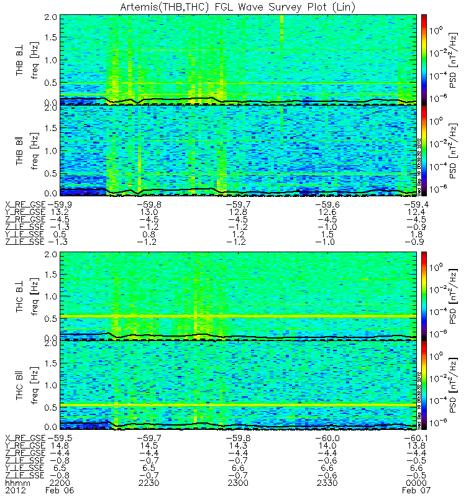Click the Y_RE_GSE value '14.8'
This screenshot has height=497, width=466.
[x=60, y=445]
